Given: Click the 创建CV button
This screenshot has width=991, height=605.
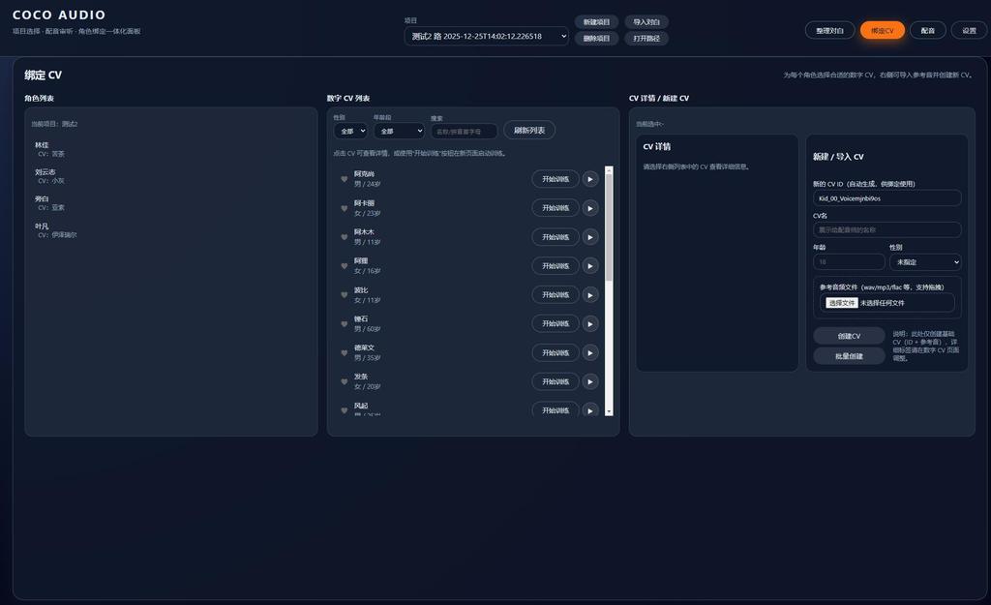Looking at the screenshot, I should tap(849, 336).
